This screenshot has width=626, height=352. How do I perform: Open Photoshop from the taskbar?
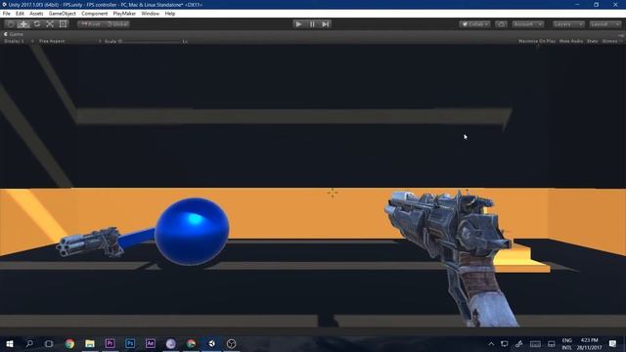point(130,343)
